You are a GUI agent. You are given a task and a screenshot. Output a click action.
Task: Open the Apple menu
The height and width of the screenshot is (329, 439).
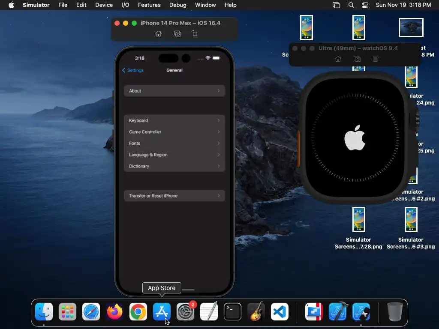click(x=11, y=5)
